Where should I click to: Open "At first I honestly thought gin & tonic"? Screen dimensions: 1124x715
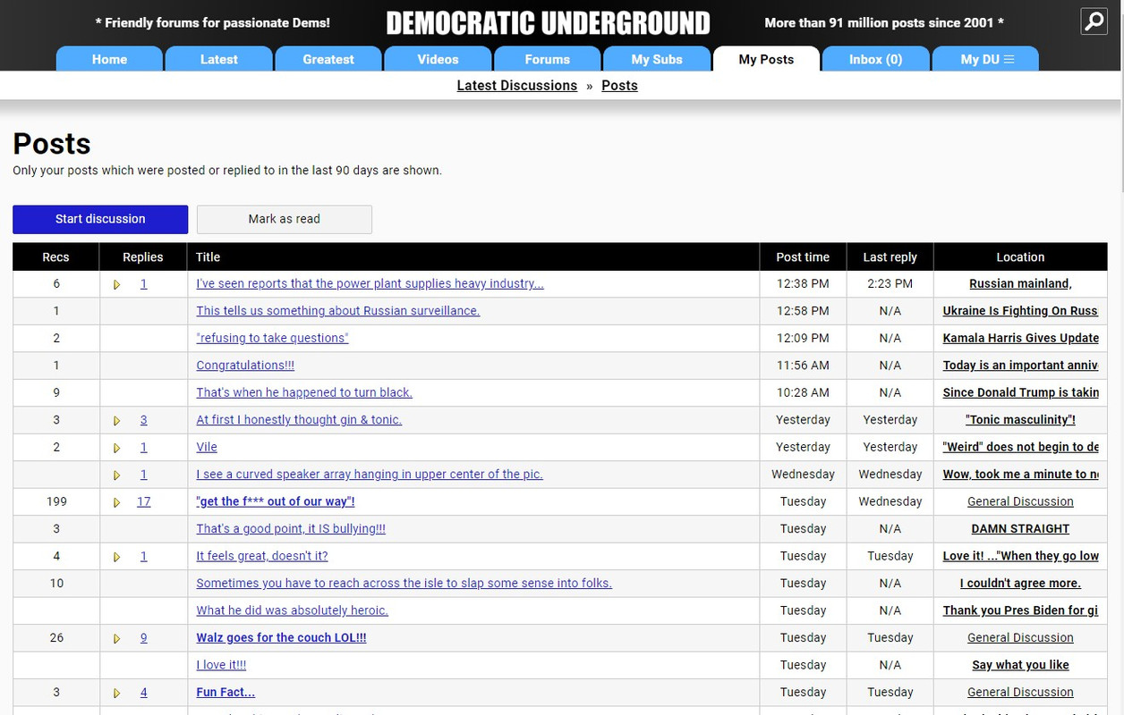[x=299, y=420]
